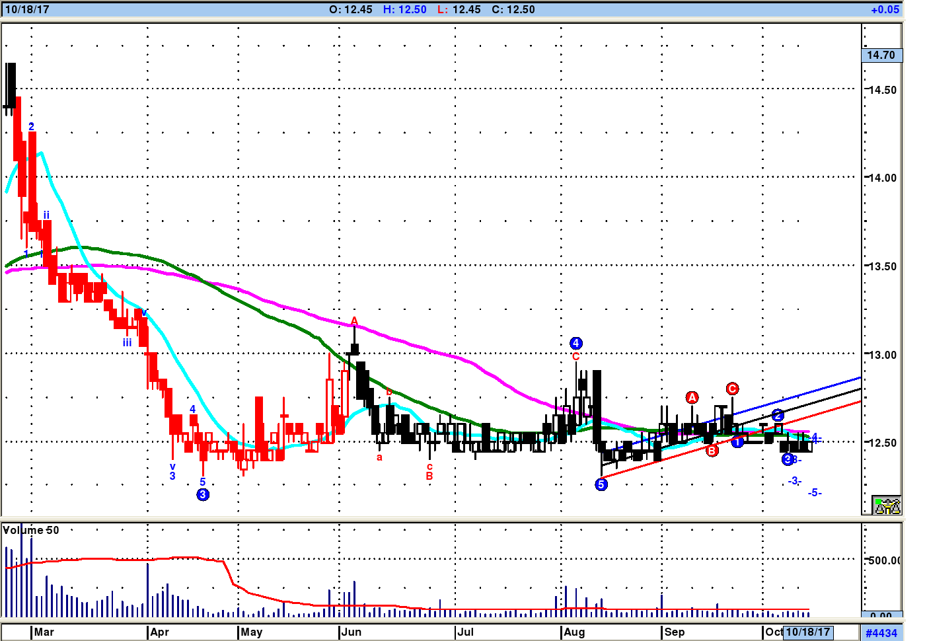Click the 500.00 volume axis label
This screenshot has height=641, width=925.
click(x=885, y=560)
